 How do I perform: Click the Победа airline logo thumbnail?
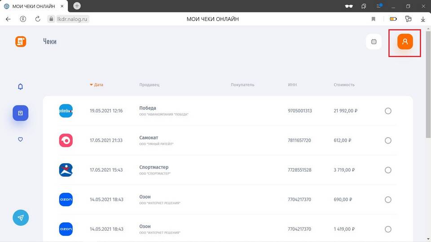point(66,111)
